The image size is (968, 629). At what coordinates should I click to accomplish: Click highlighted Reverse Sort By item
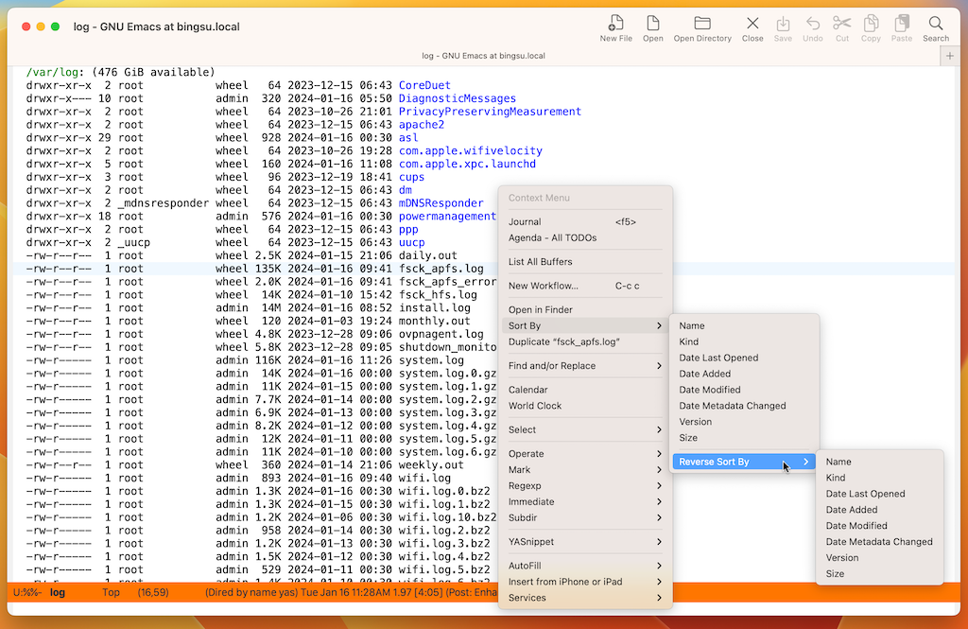coord(744,462)
